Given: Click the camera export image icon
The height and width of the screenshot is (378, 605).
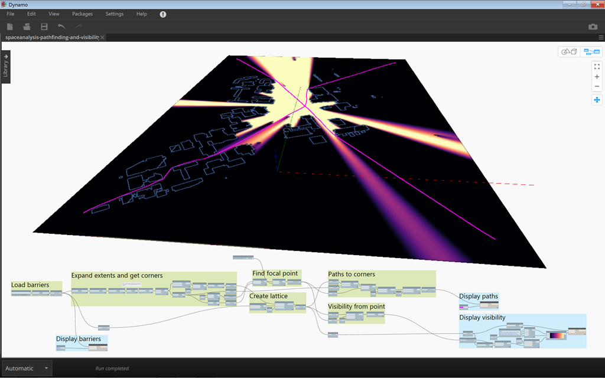Looking at the screenshot, I should coord(593,27).
